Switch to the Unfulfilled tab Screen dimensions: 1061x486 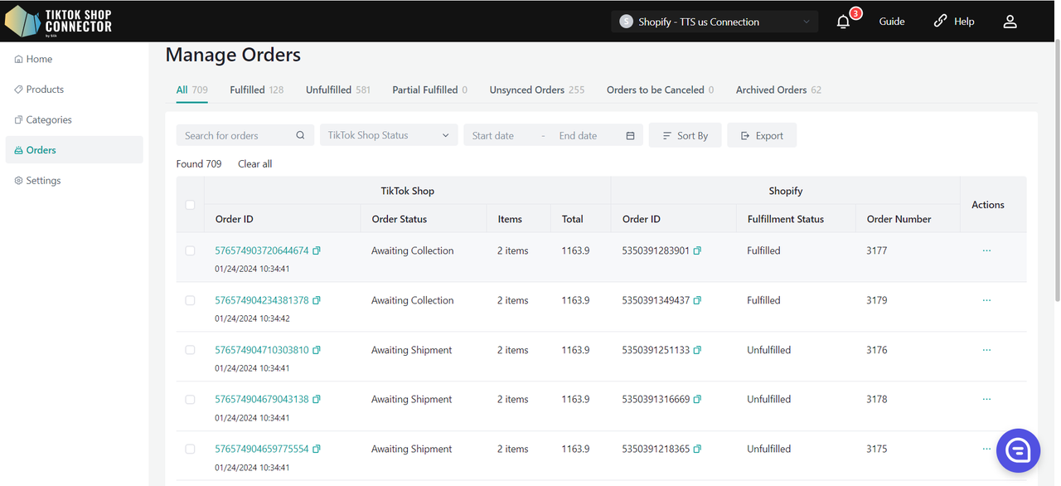[x=328, y=90]
